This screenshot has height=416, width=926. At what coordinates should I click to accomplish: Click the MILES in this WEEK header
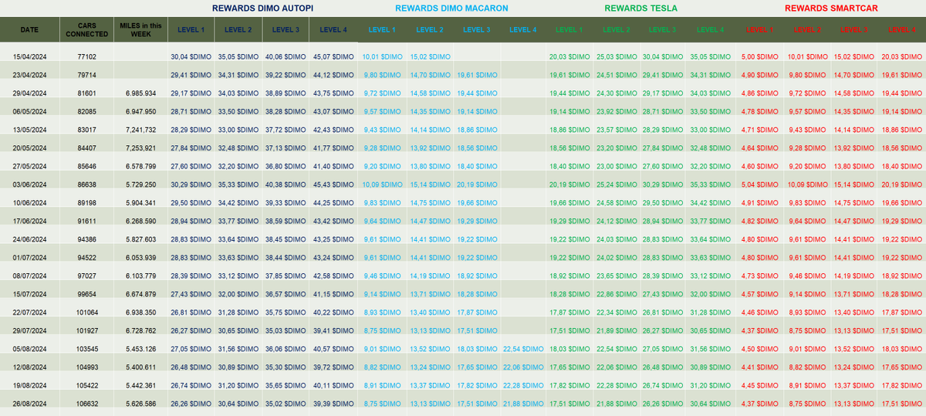click(140, 29)
